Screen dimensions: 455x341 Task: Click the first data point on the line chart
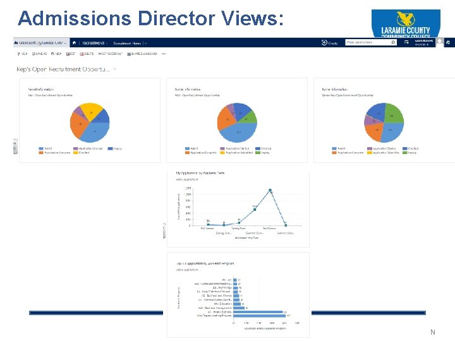click(208, 224)
